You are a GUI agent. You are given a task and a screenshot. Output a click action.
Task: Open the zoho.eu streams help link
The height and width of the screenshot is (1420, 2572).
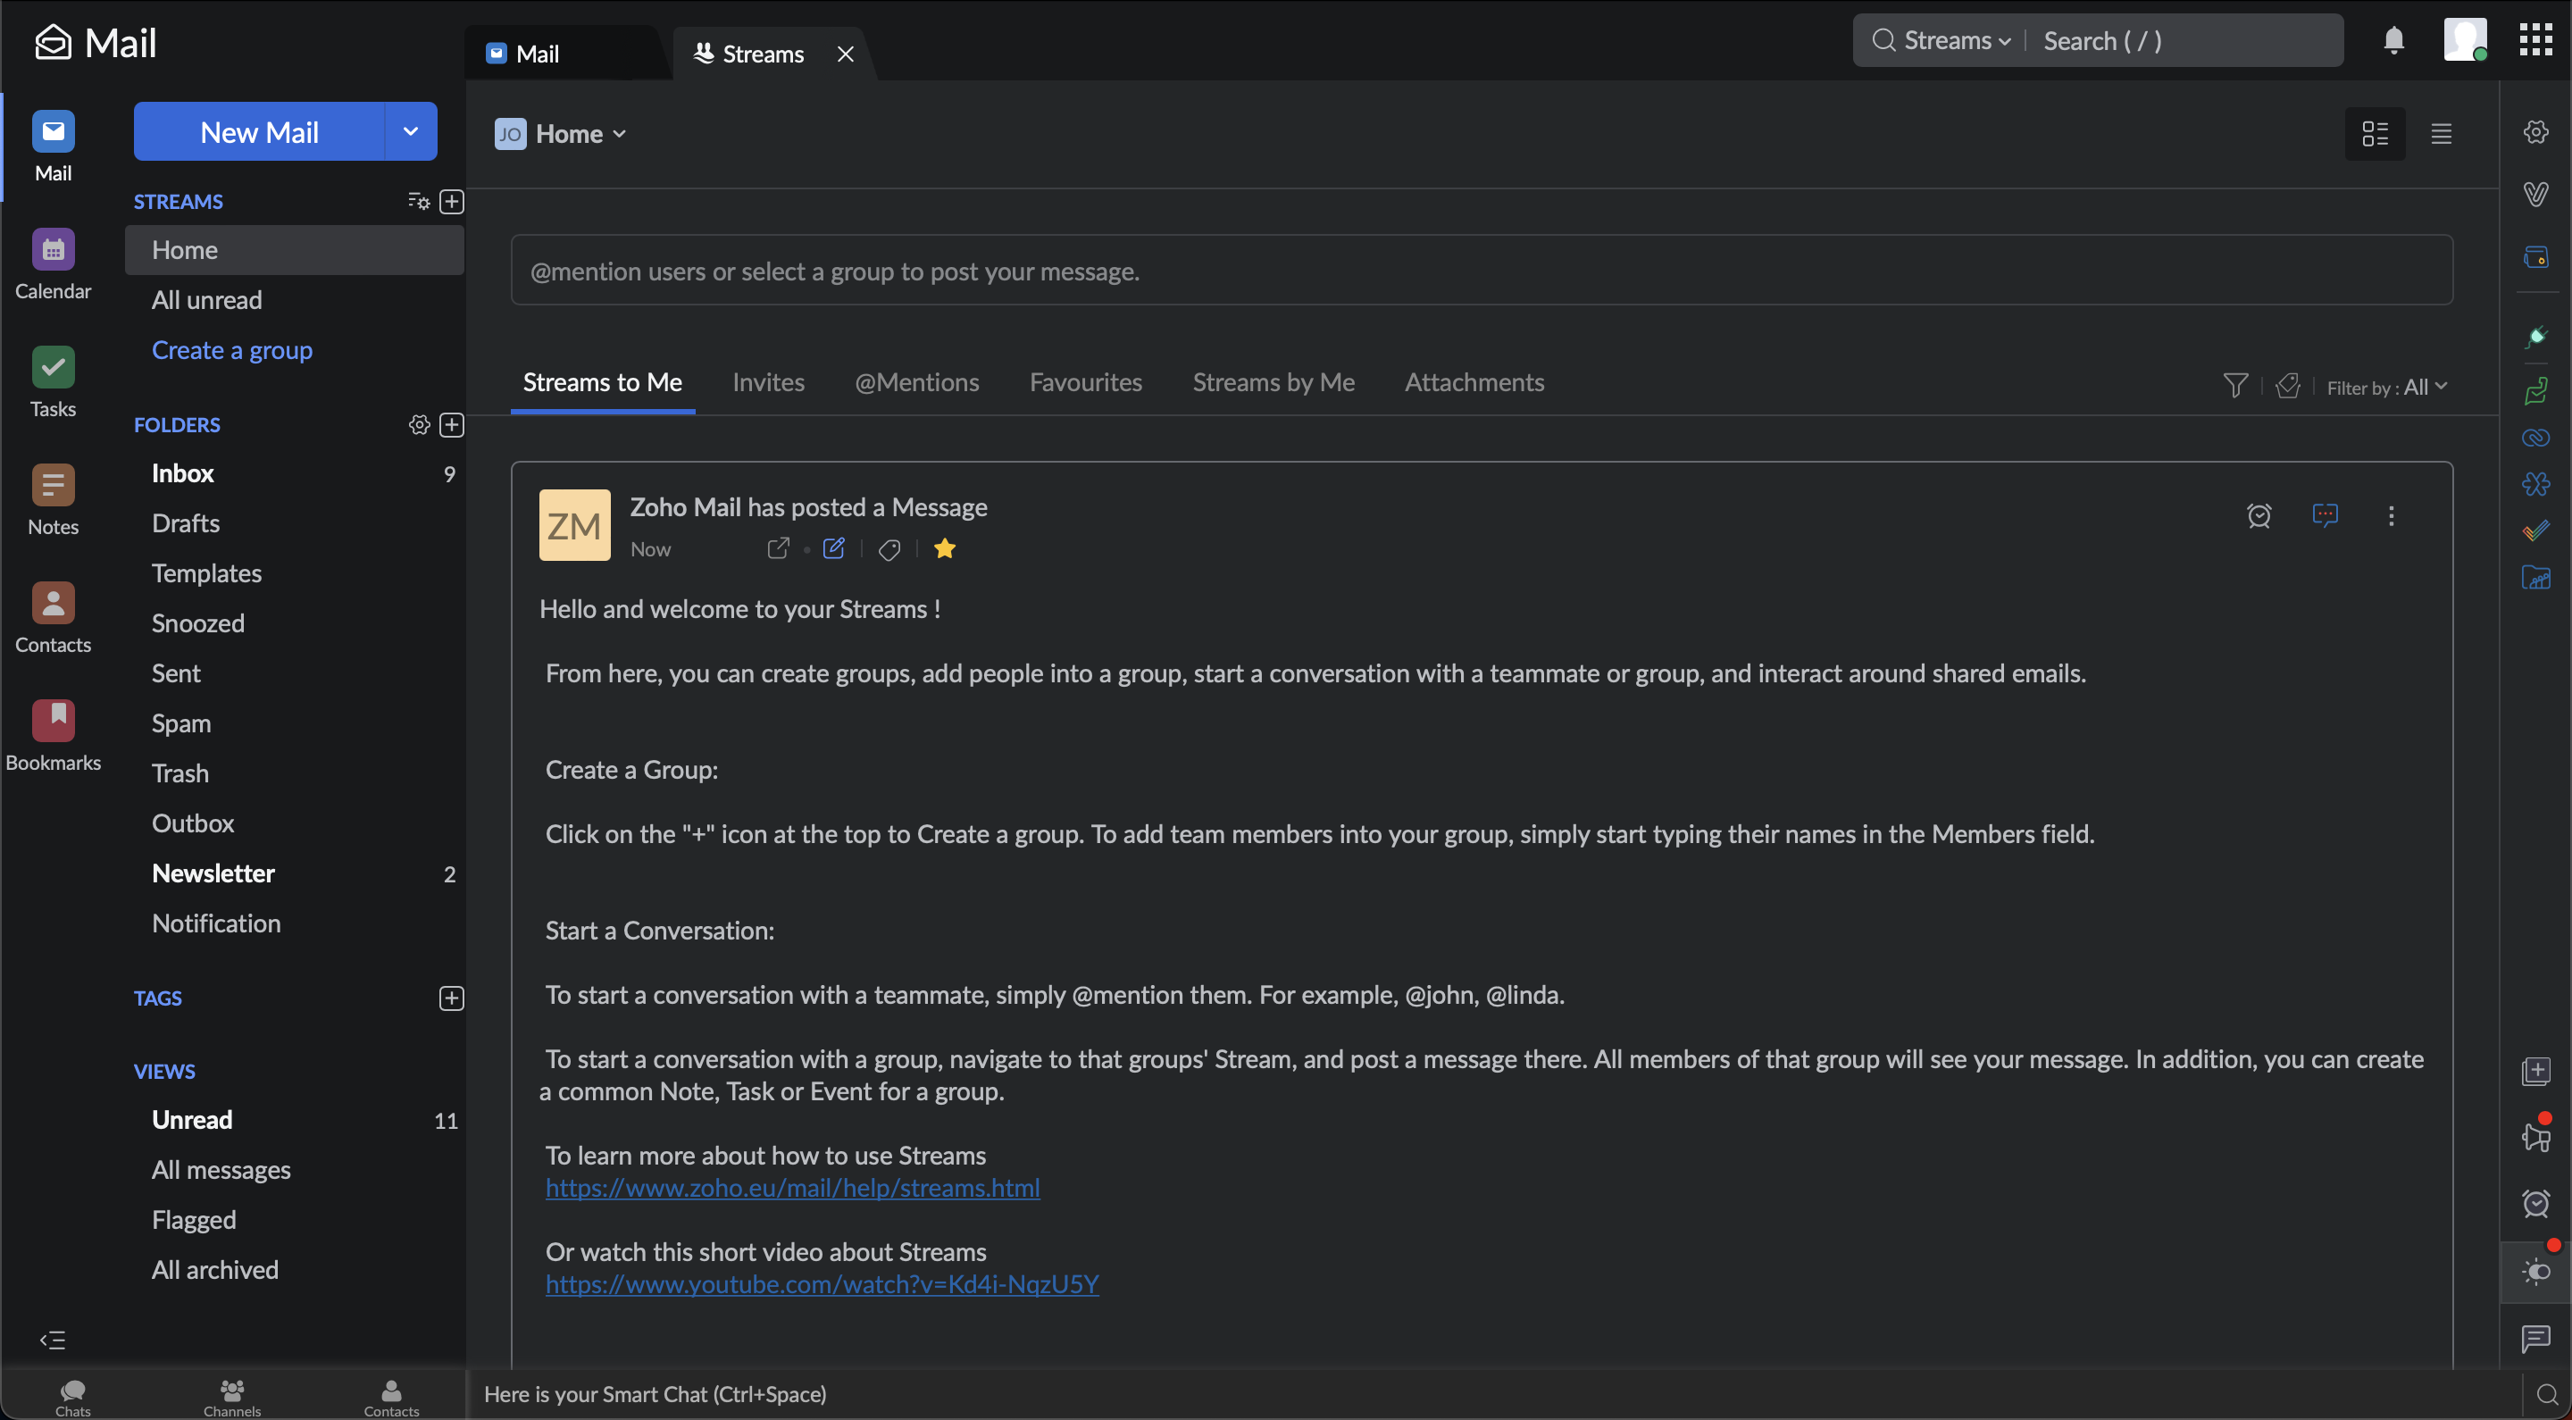[792, 1187]
